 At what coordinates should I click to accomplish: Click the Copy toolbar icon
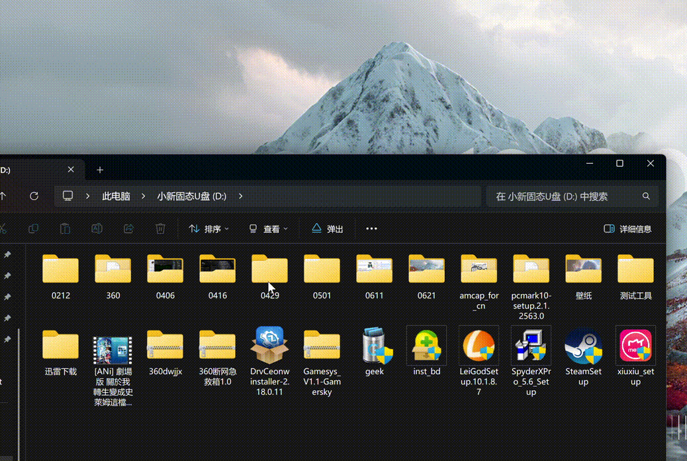[33, 229]
